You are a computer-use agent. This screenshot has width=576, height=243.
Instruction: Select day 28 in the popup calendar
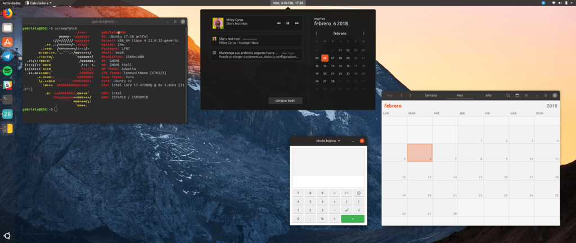point(332,81)
